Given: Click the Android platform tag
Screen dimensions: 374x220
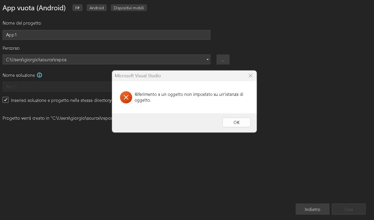Looking at the screenshot, I should coord(97,8).
